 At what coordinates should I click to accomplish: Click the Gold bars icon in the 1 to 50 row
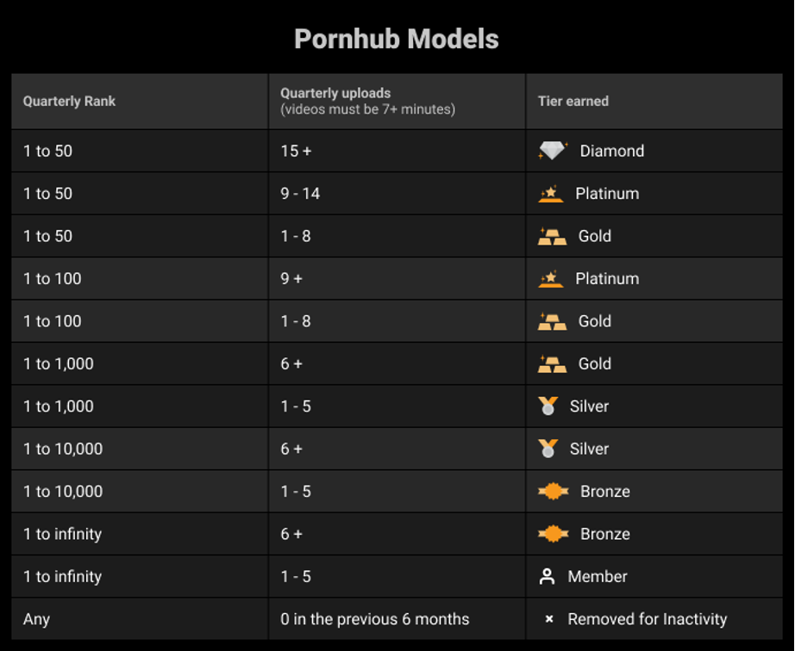pos(552,237)
